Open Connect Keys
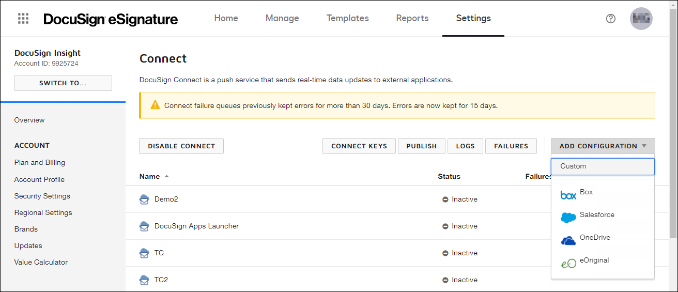 click(359, 146)
